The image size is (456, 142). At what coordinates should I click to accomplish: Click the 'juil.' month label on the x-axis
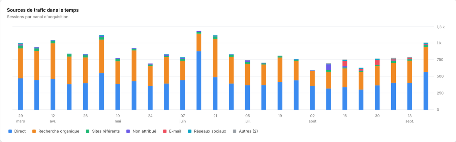(x=247, y=121)
